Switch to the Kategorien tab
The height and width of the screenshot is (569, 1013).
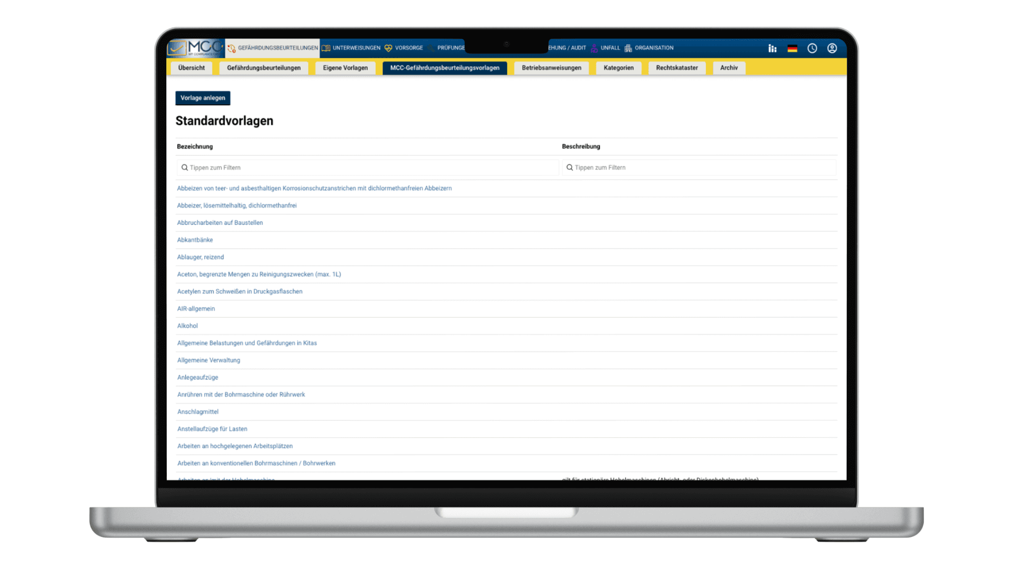click(x=619, y=68)
